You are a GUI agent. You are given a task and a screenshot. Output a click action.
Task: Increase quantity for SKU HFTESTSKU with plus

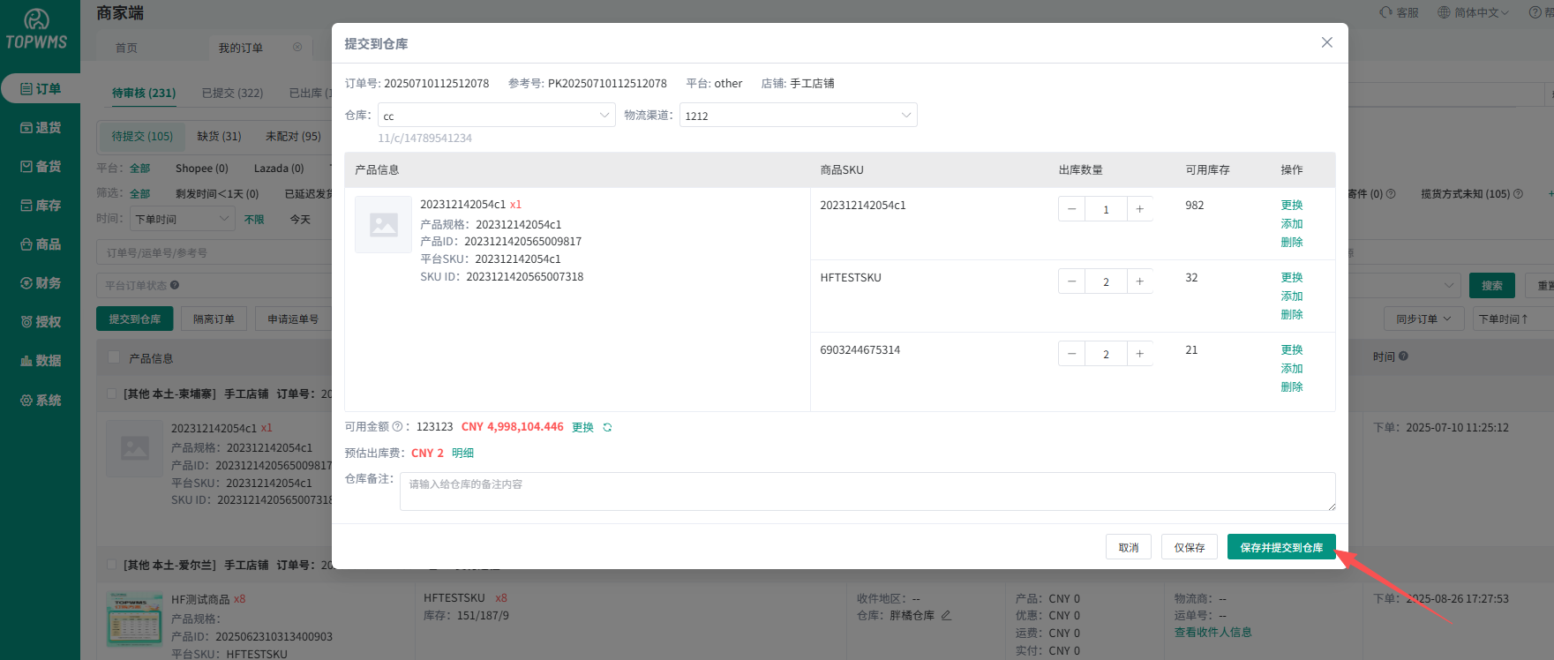[x=1139, y=281]
